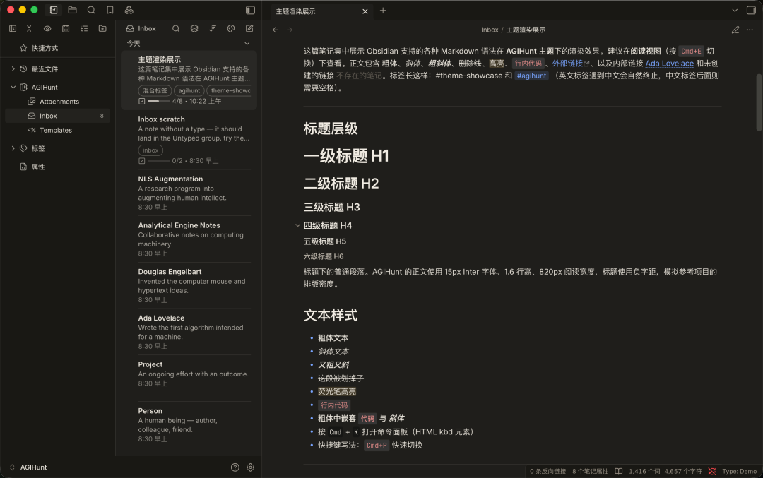763x478 pixels.
Task: Collapse all folders with the double-arrow icon
Action: tap(29, 29)
